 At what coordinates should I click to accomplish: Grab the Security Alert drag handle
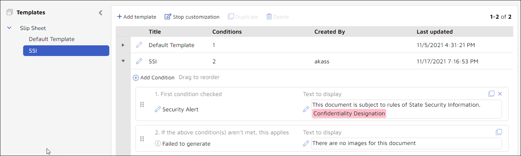(142, 105)
